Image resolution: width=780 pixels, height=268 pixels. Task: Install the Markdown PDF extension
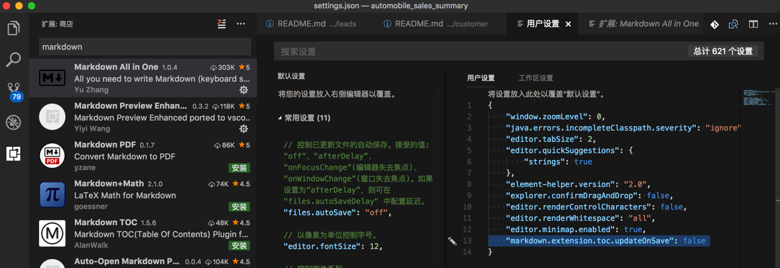coord(239,168)
